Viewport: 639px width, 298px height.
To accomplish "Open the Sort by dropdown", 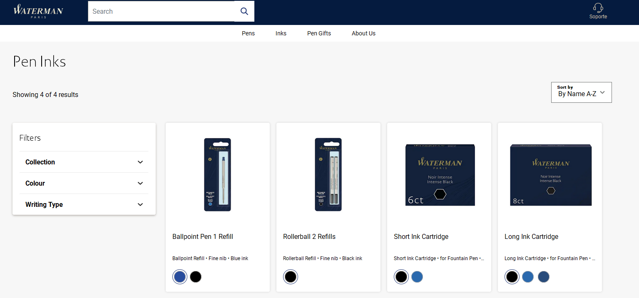I will tap(581, 92).
